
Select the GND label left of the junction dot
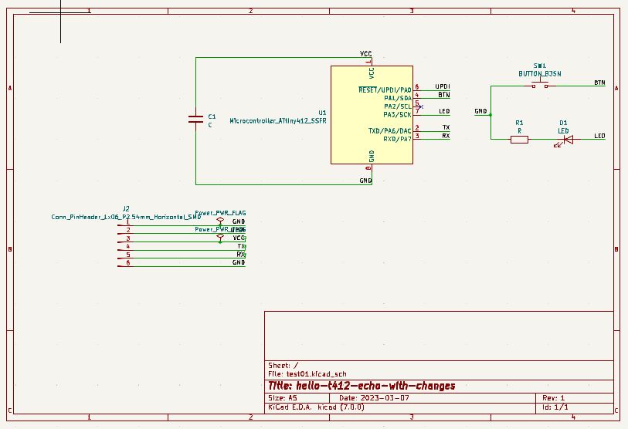click(480, 111)
